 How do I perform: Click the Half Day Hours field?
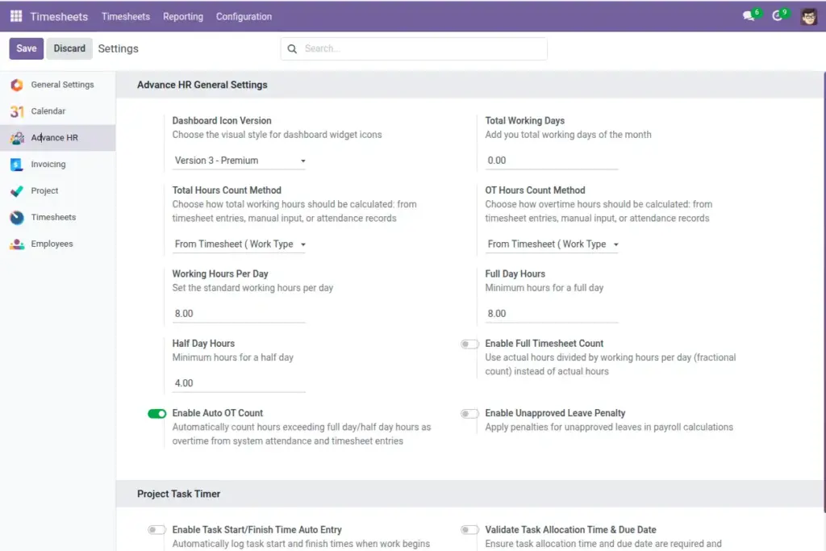click(239, 383)
